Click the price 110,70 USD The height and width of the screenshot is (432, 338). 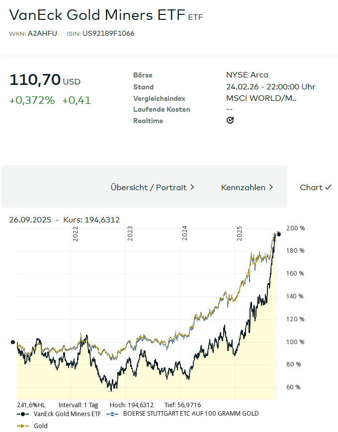coord(45,79)
